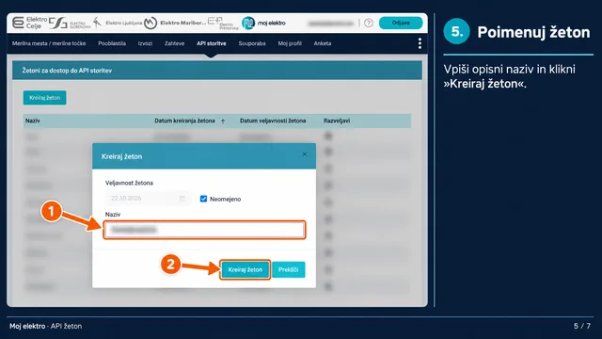Focus the Naziv text input field
Viewport: 602px width, 339px height.
click(204, 230)
